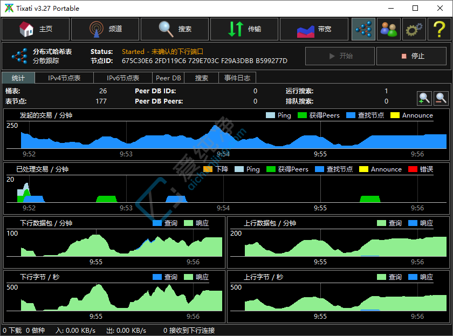Click the zoom in magnifier with plus
Image resolution: width=453 pixels, height=336 pixels.
[x=424, y=99]
